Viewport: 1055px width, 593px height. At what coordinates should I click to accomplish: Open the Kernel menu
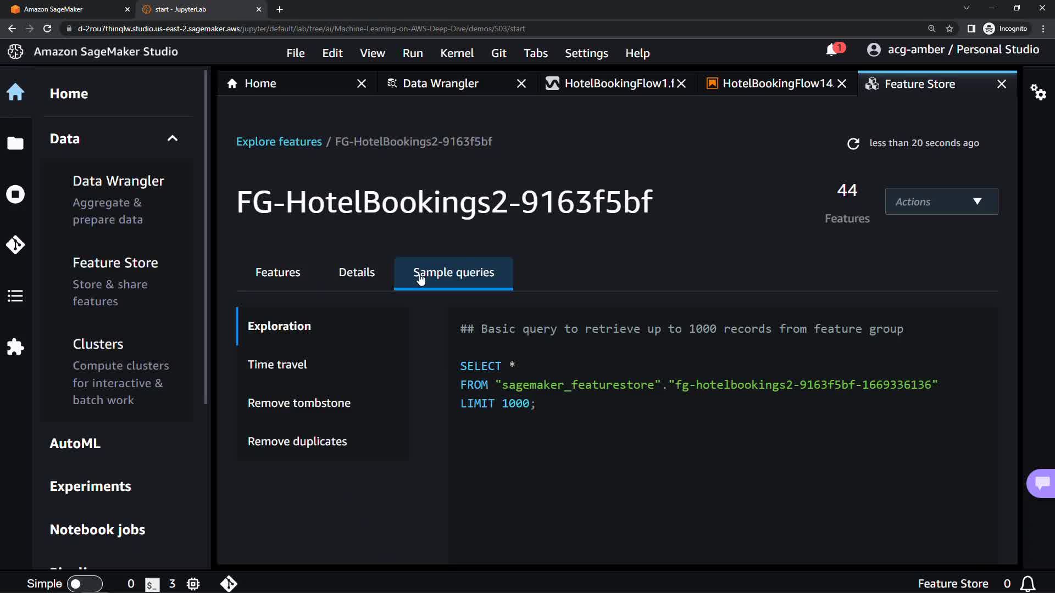click(457, 53)
